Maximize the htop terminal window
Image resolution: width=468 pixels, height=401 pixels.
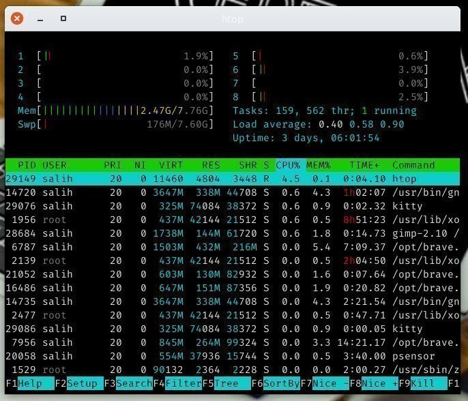point(63,18)
